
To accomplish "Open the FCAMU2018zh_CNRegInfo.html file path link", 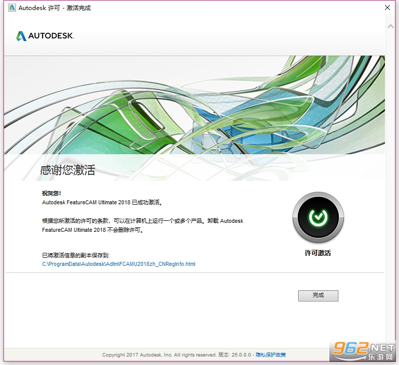I will [x=119, y=264].
